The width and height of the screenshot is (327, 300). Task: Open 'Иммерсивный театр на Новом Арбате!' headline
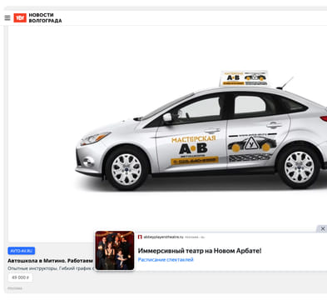tap(200, 251)
